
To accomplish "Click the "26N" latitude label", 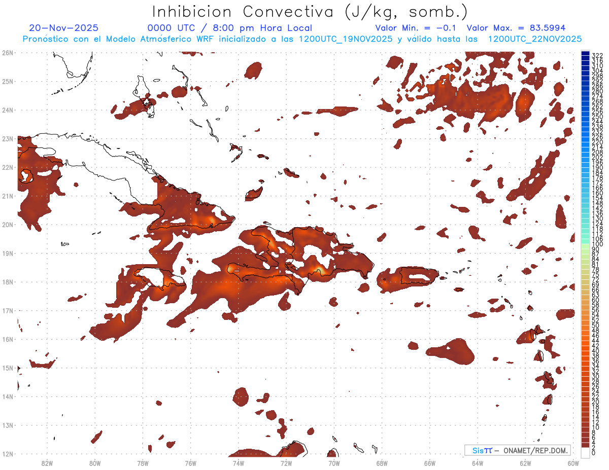I will tap(8, 53).
